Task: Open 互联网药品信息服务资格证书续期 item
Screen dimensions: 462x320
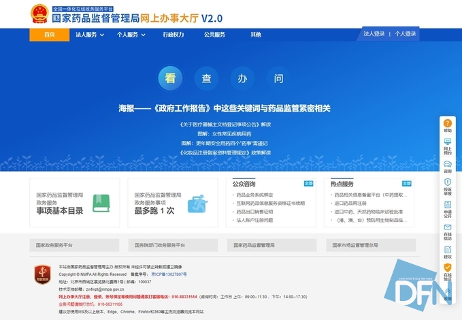Action: [x=271, y=203]
